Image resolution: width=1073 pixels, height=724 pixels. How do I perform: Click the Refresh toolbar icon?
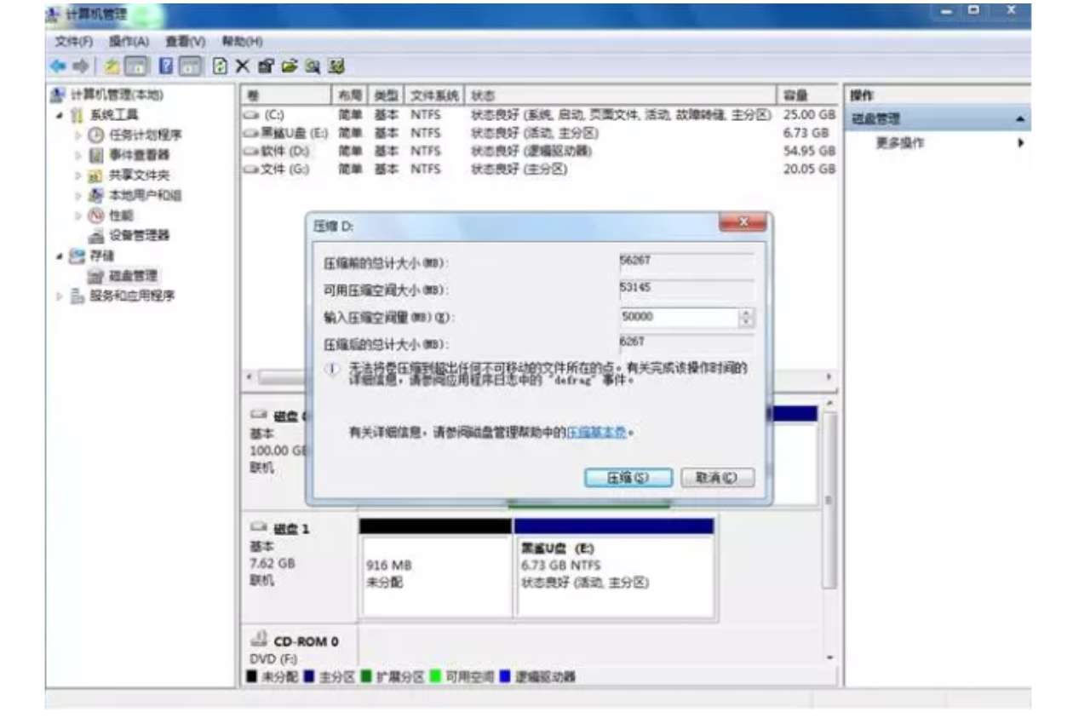[x=221, y=66]
